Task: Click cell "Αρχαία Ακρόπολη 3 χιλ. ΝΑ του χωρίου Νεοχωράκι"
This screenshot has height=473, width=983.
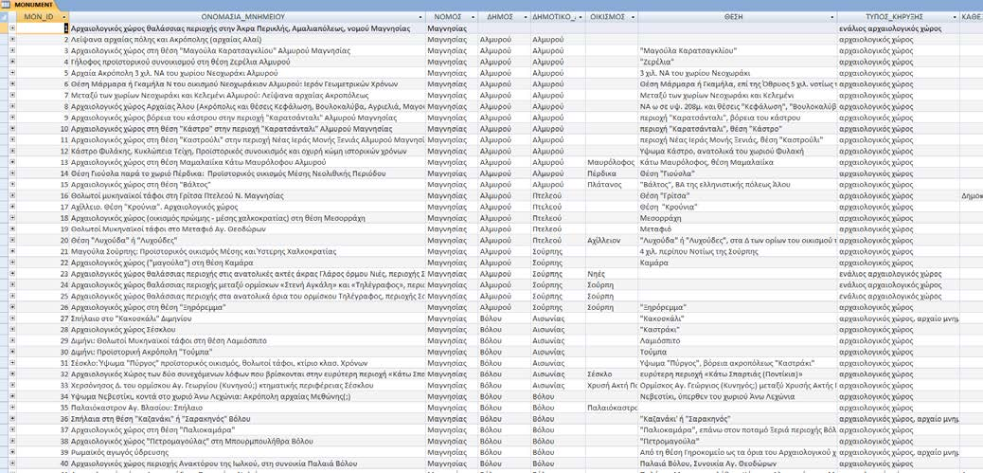Action: click(x=247, y=73)
